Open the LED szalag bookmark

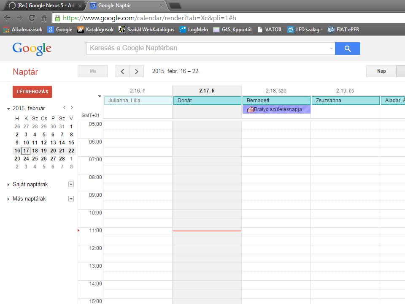tap(305, 30)
